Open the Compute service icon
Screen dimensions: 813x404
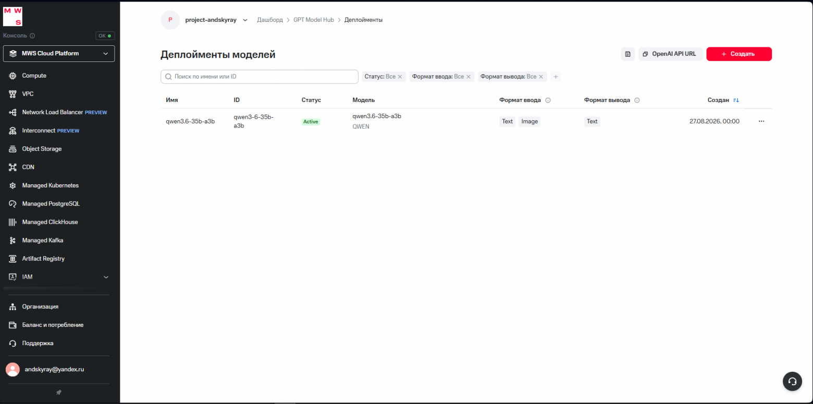(13, 76)
